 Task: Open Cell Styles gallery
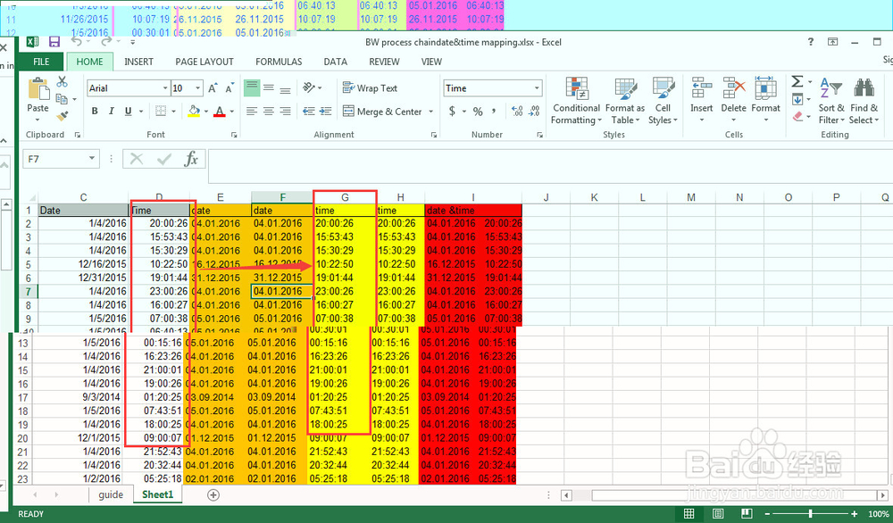[663, 101]
